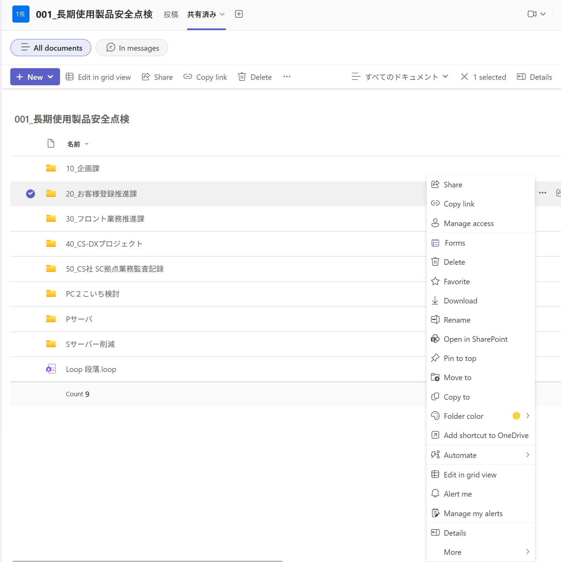Clear selection with the X icon
Screen dimensions: 561x562
464,77
